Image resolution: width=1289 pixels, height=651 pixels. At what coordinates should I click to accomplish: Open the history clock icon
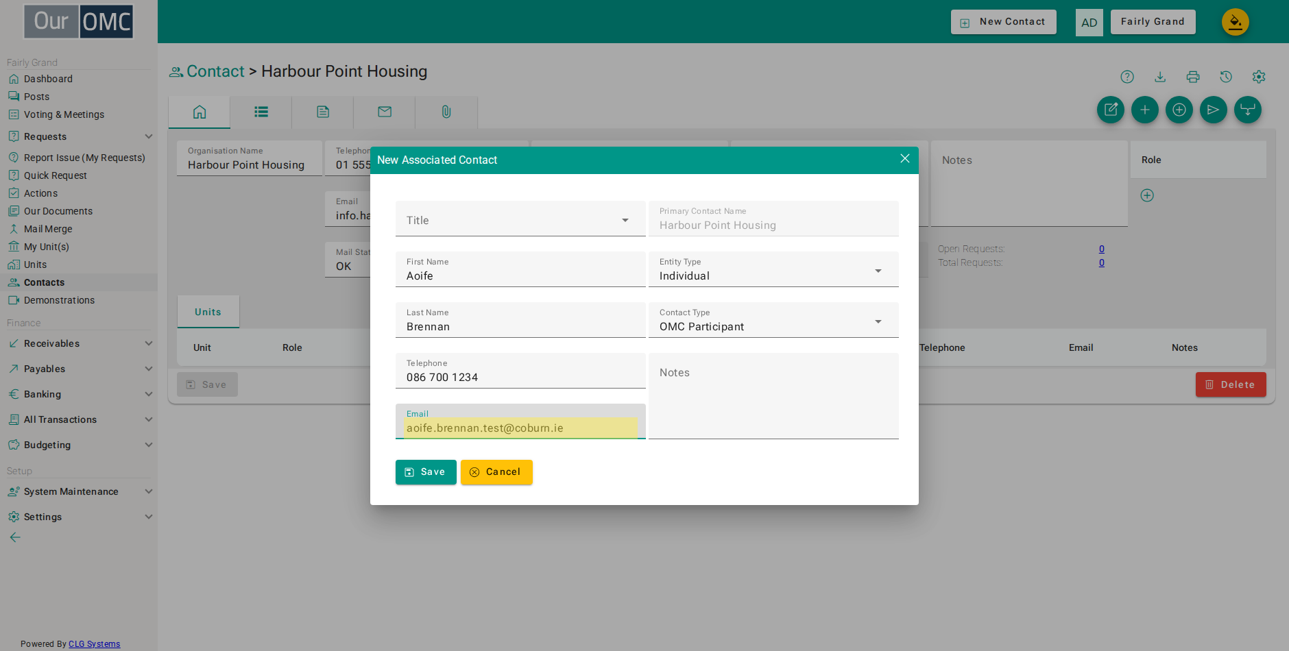tap(1226, 77)
